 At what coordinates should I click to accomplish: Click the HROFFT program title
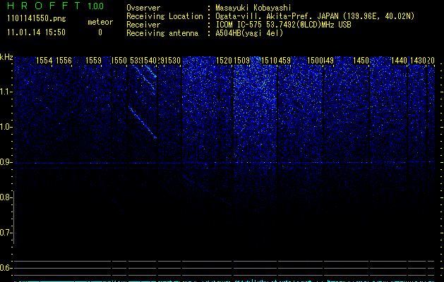click(x=44, y=6)
